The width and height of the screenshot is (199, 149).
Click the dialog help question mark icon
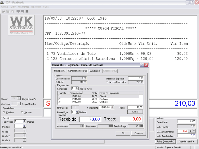142,65
